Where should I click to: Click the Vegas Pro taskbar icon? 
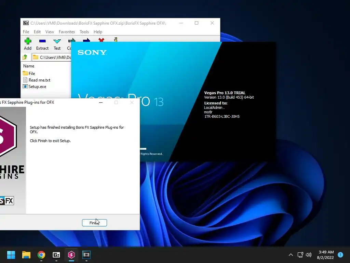(86, 255)
